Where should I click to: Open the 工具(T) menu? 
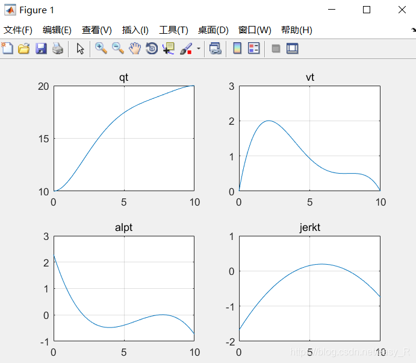173,30
